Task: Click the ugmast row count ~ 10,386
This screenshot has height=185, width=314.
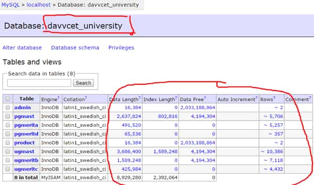Action: [x=272, y=152]
